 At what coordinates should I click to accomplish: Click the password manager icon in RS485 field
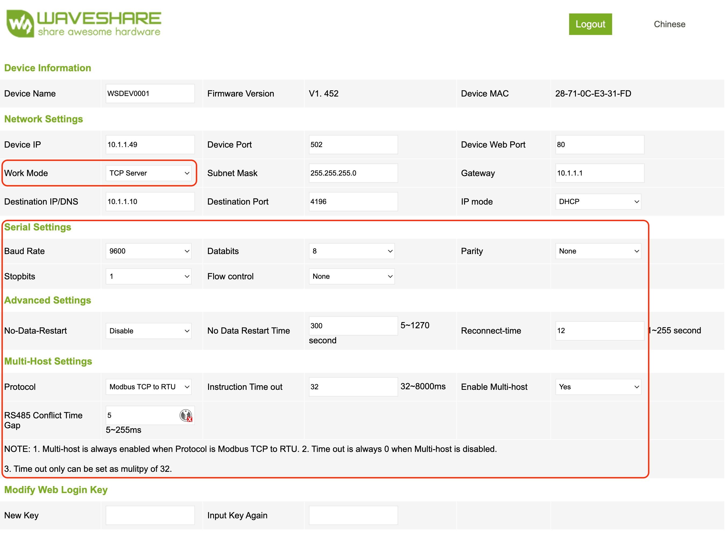[185, 415]
